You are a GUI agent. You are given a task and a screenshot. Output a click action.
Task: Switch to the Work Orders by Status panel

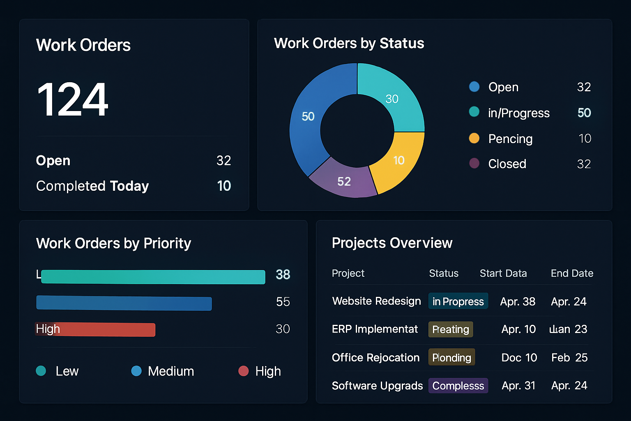(349, 43)
